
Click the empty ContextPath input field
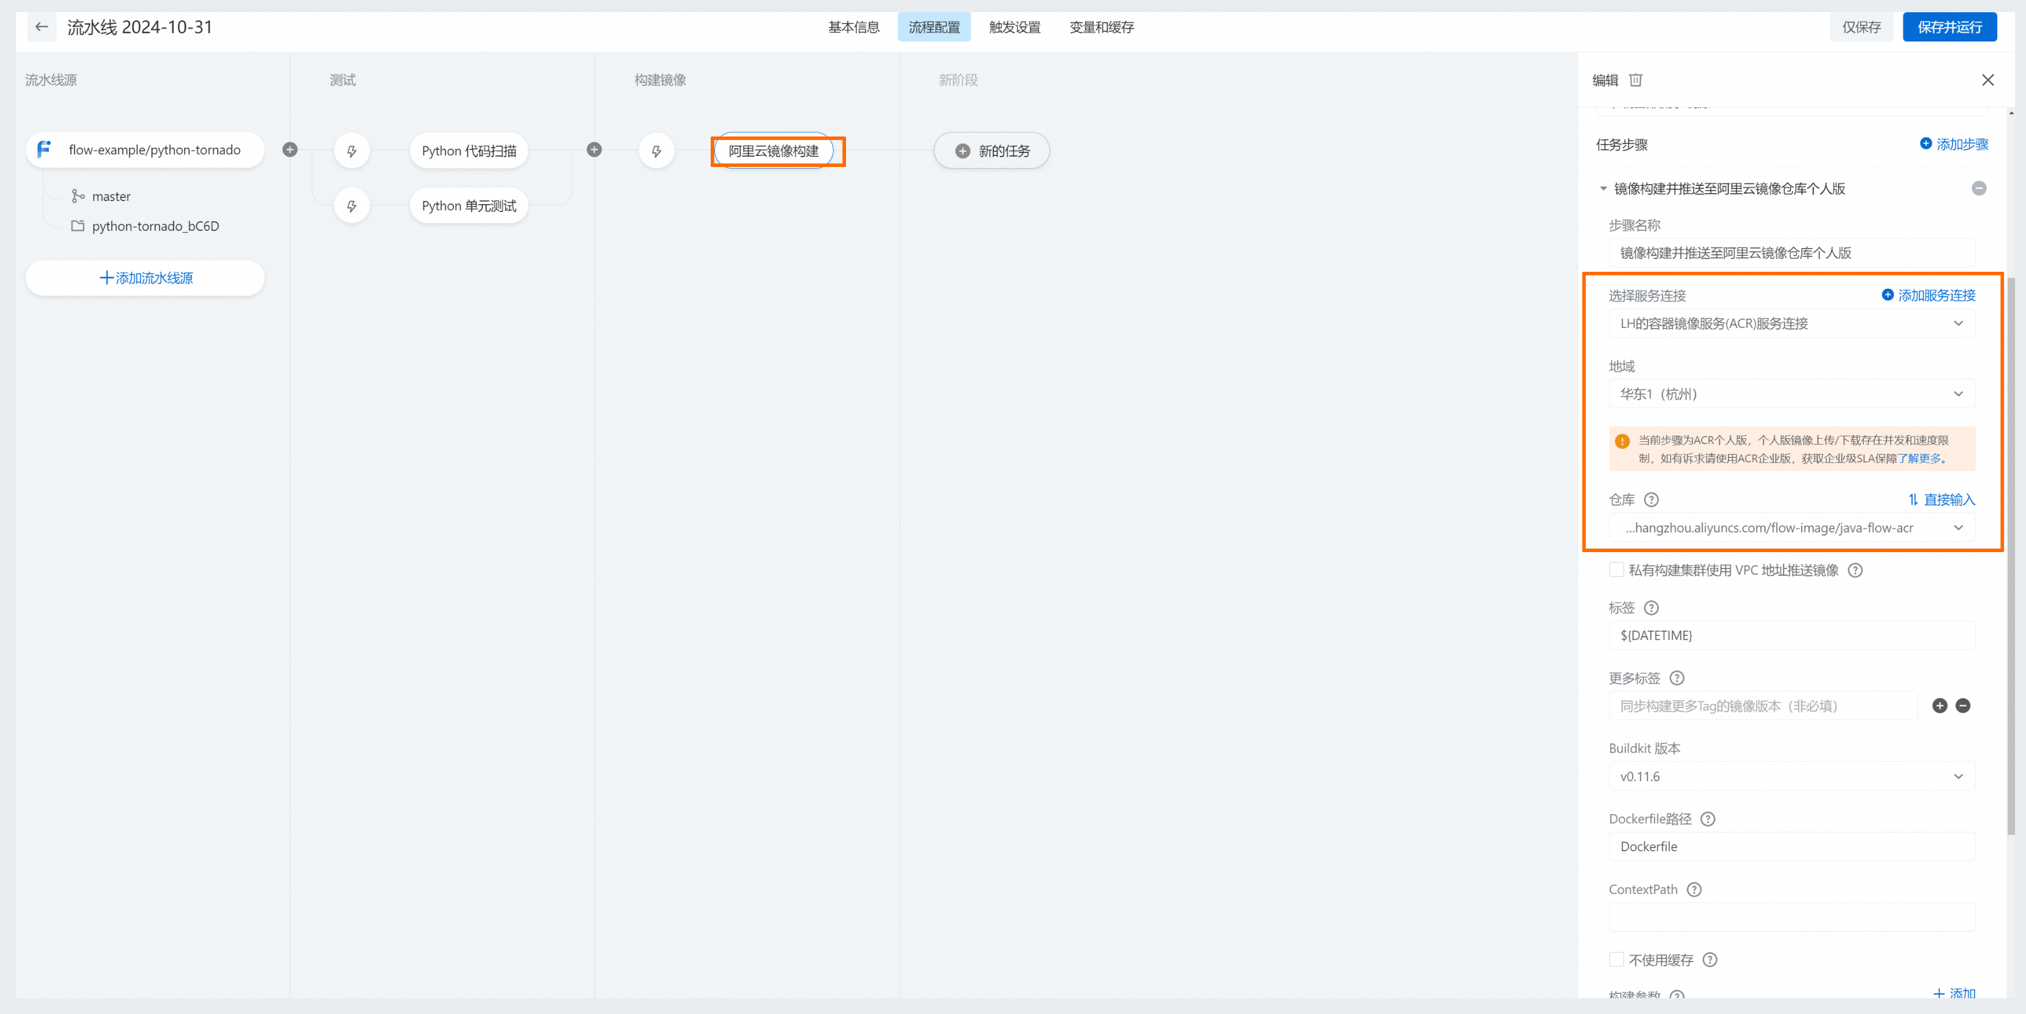click(1791, 916)
